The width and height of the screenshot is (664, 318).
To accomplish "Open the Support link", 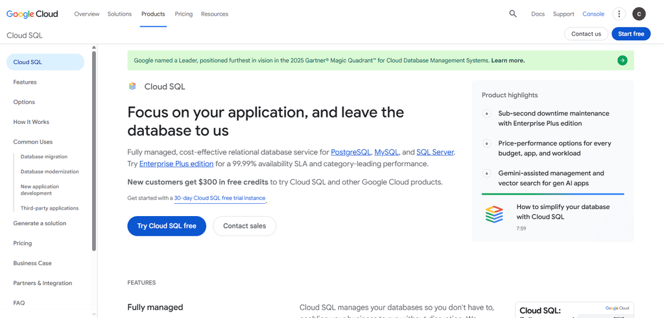I will click(563, 14).
